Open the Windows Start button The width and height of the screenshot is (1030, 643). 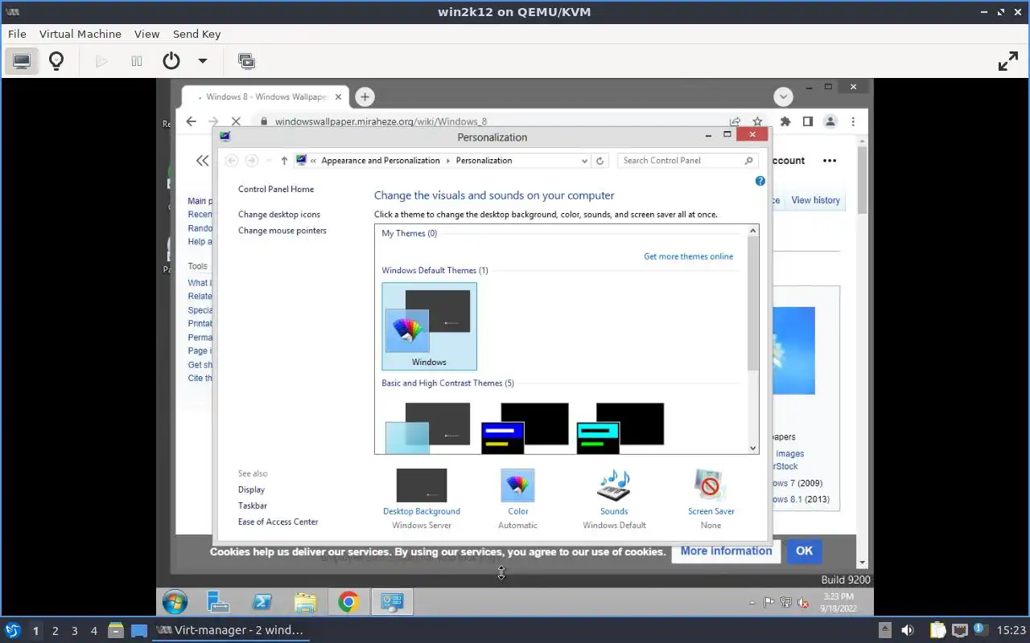(175, 602)
